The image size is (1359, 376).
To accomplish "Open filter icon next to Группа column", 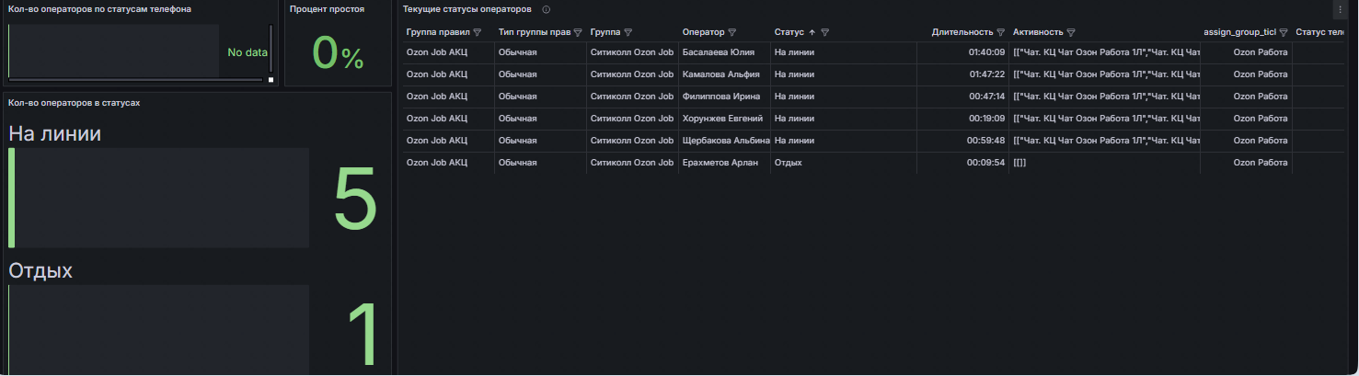I will pos(627,32).
